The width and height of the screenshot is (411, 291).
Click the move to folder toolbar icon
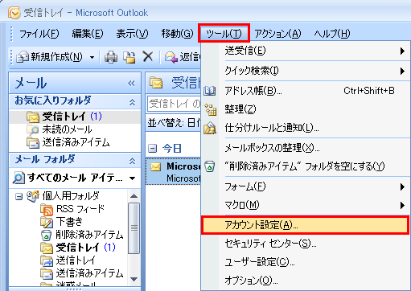point(129,57)
